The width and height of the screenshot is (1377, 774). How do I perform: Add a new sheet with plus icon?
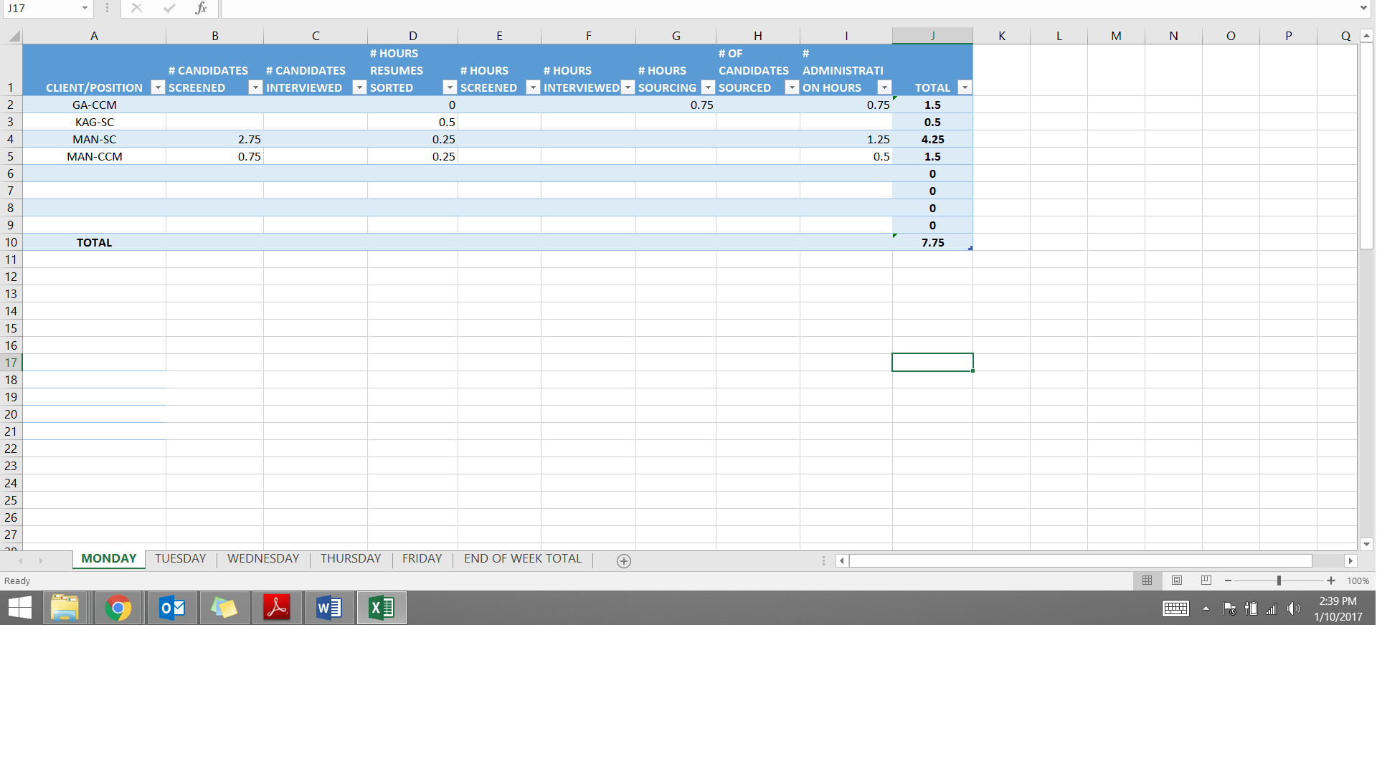[x=623, y=561]
